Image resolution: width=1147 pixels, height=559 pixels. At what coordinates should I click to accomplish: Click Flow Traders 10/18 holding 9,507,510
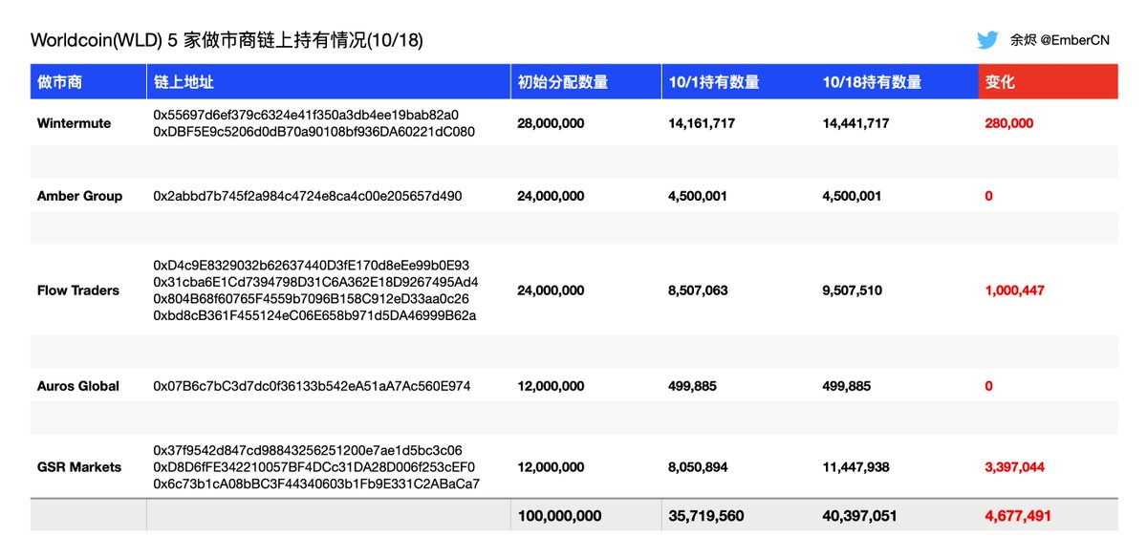852,290
